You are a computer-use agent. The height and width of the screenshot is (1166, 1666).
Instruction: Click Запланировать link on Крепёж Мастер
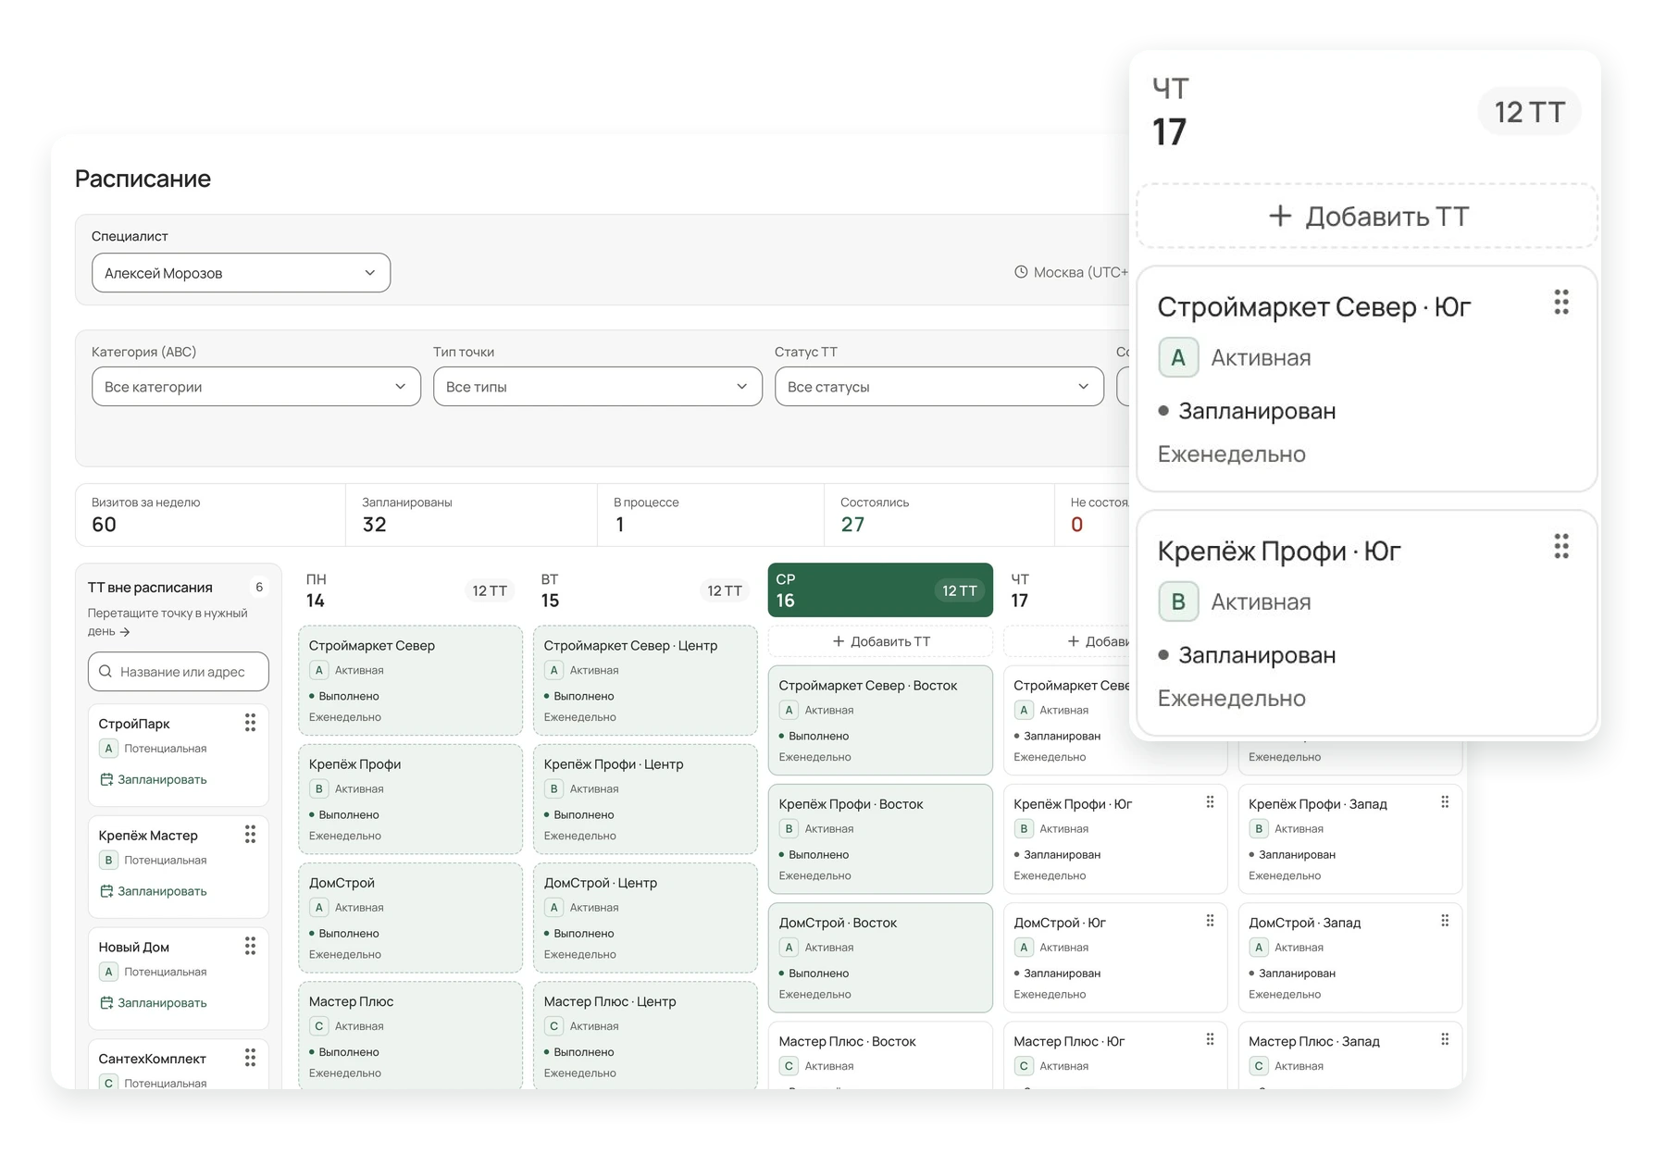click(153, 891)
